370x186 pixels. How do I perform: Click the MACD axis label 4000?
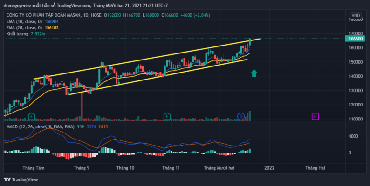(x=353, y=136)
